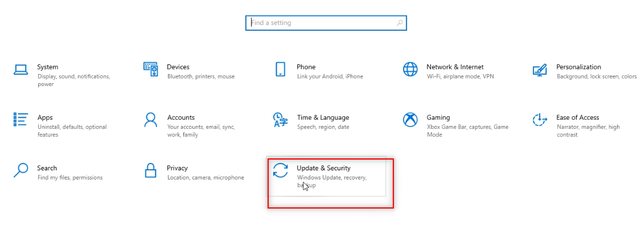Image resolution: width=641 pixels, height=241 pixels.
Task: Open Gaming via the Xbox icon
Action: click(410, 120)
